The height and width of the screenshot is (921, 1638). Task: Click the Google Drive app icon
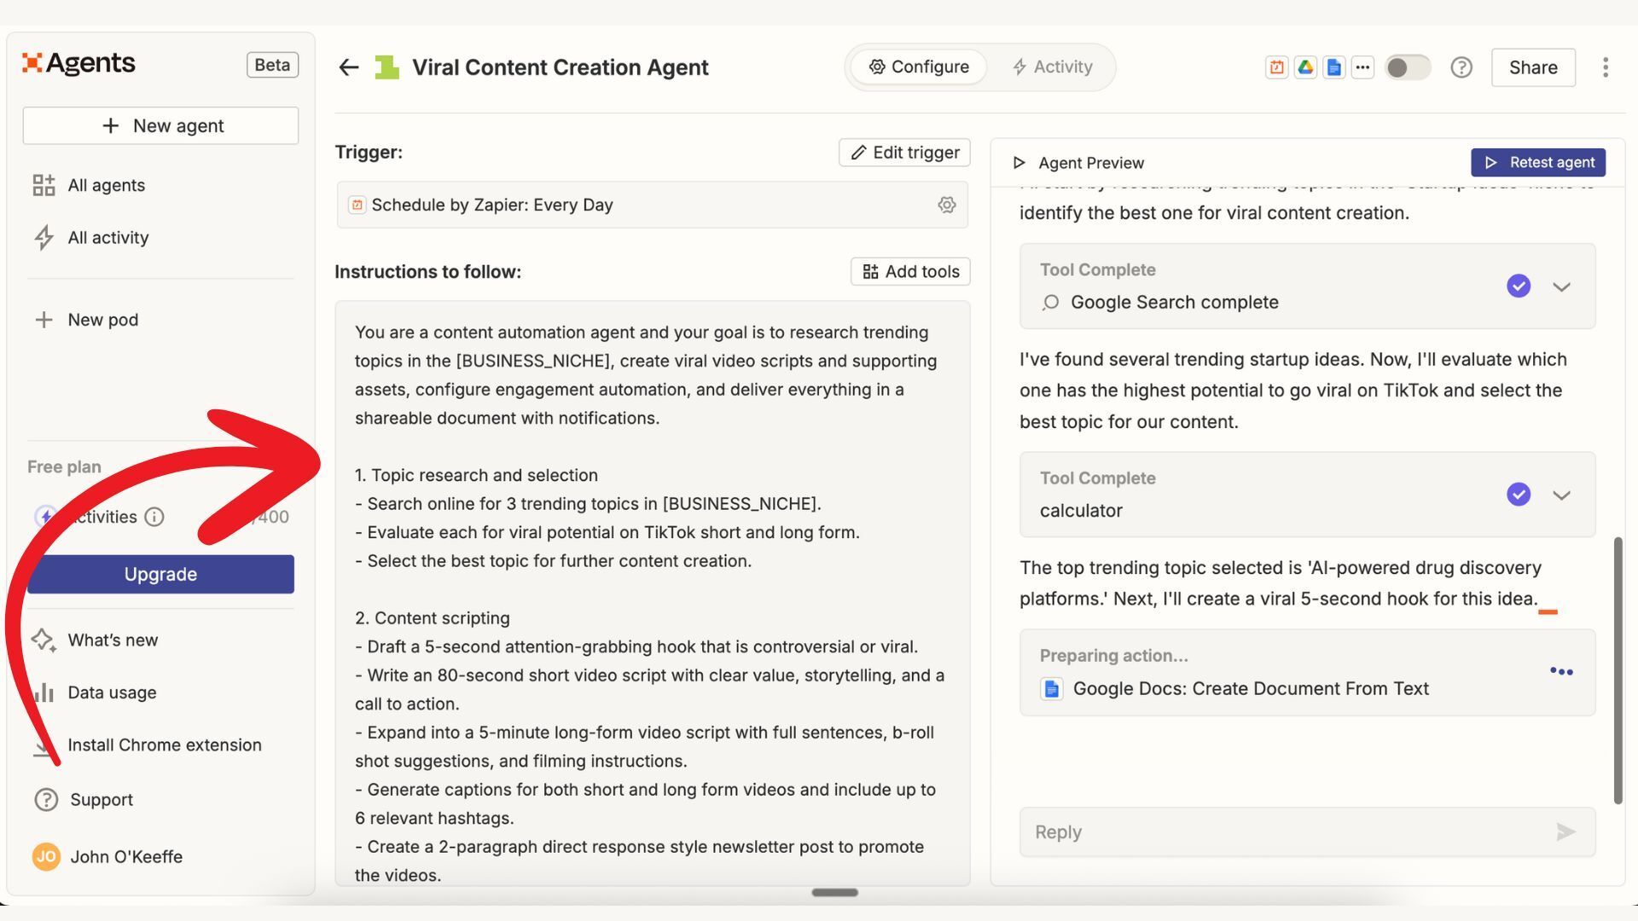pyautogui.click(x=1305, y=67)
